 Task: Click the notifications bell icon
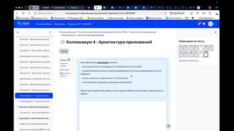pos(199,24)
